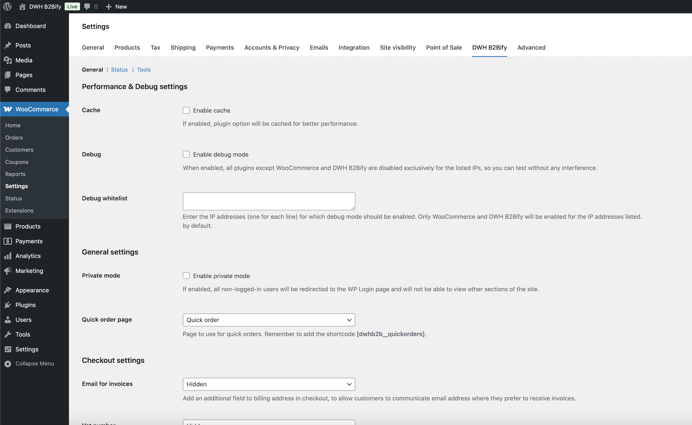This screenshot has height=425, width=692.
Task: Open the Coupons submenu item
Action: 17,162
